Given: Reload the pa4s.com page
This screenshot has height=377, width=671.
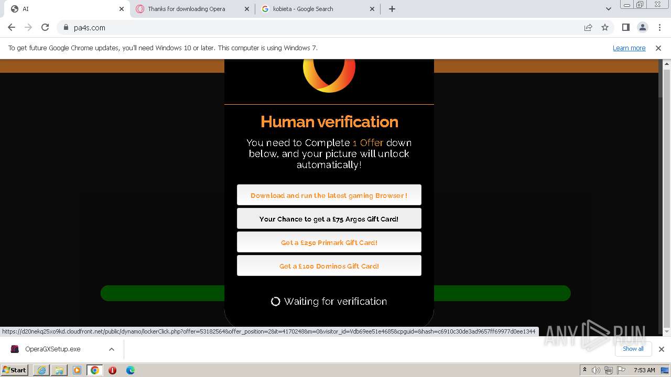Looking at the screenshot, I should (45, 27).
